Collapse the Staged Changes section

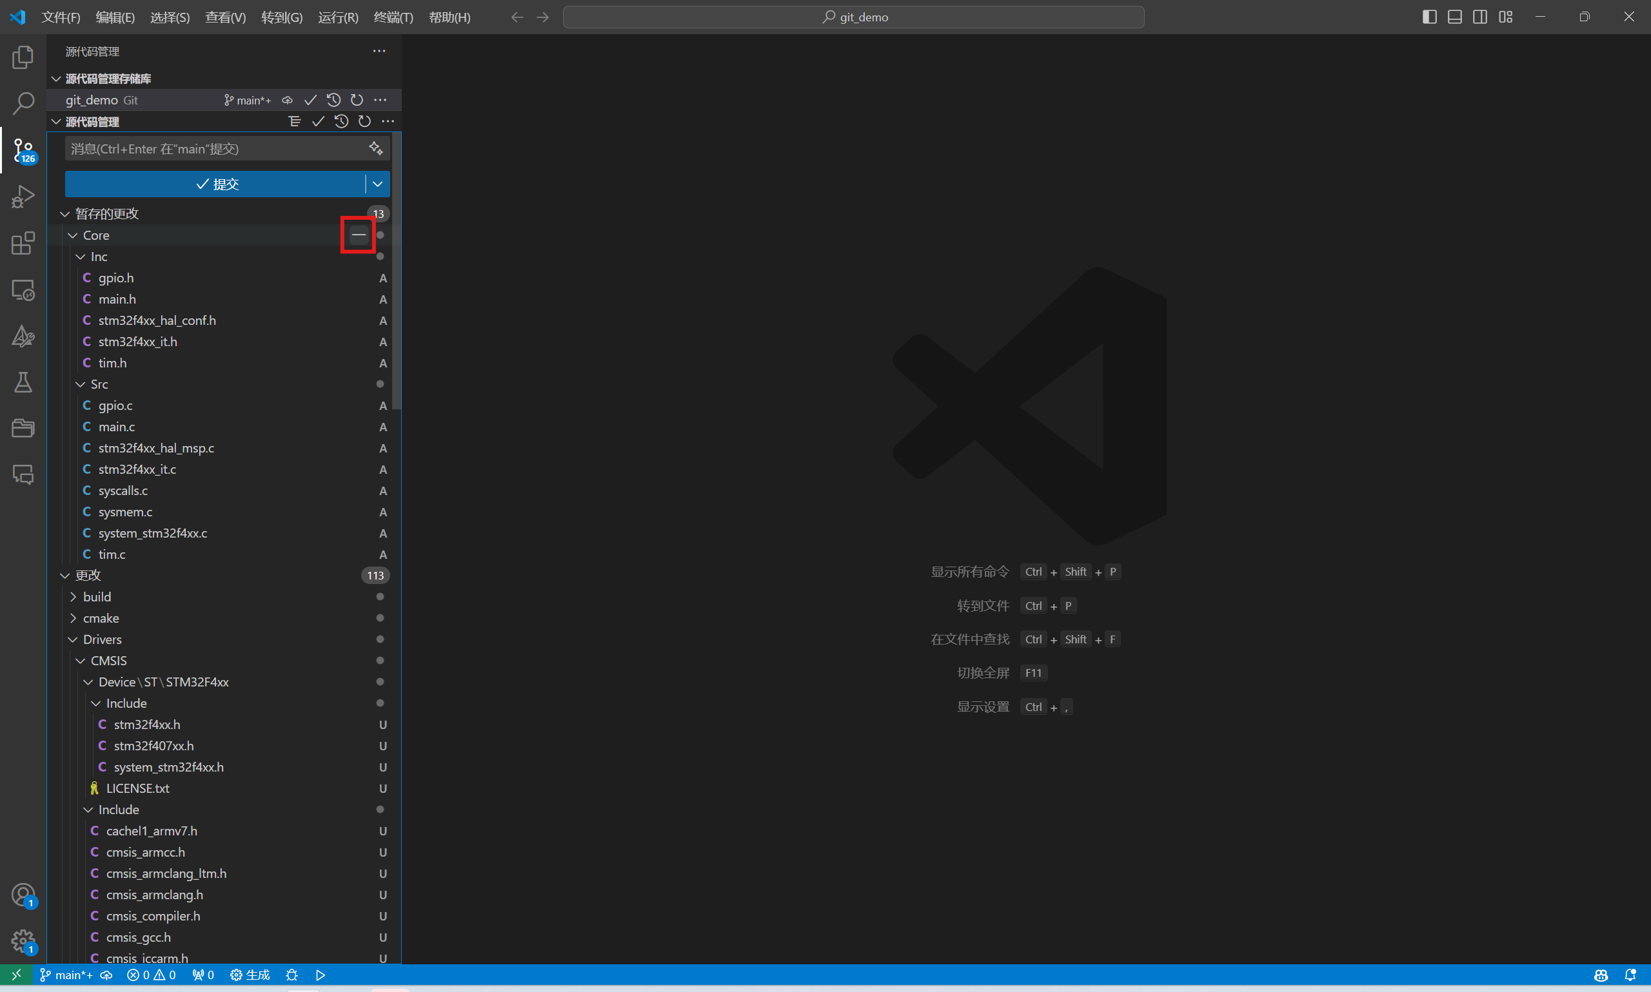coord(65,214)
